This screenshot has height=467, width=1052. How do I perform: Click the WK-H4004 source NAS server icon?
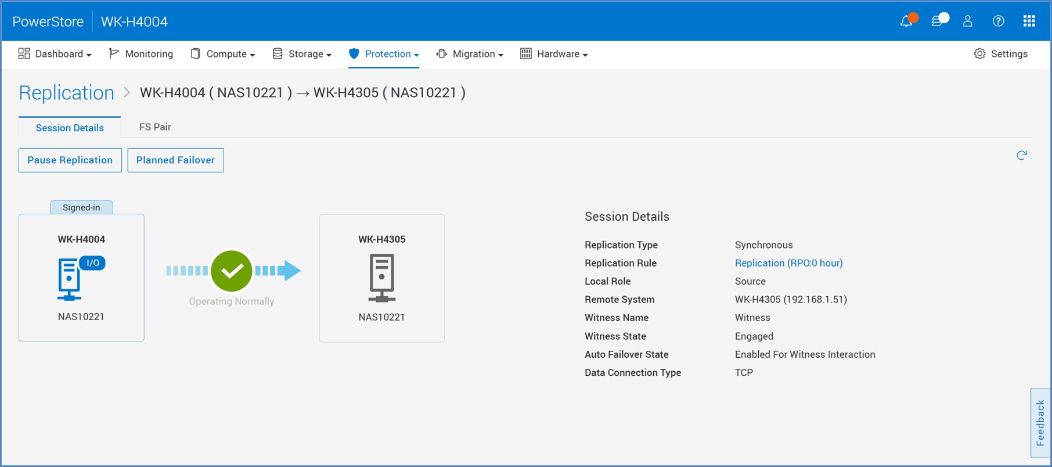pos(70,279)
